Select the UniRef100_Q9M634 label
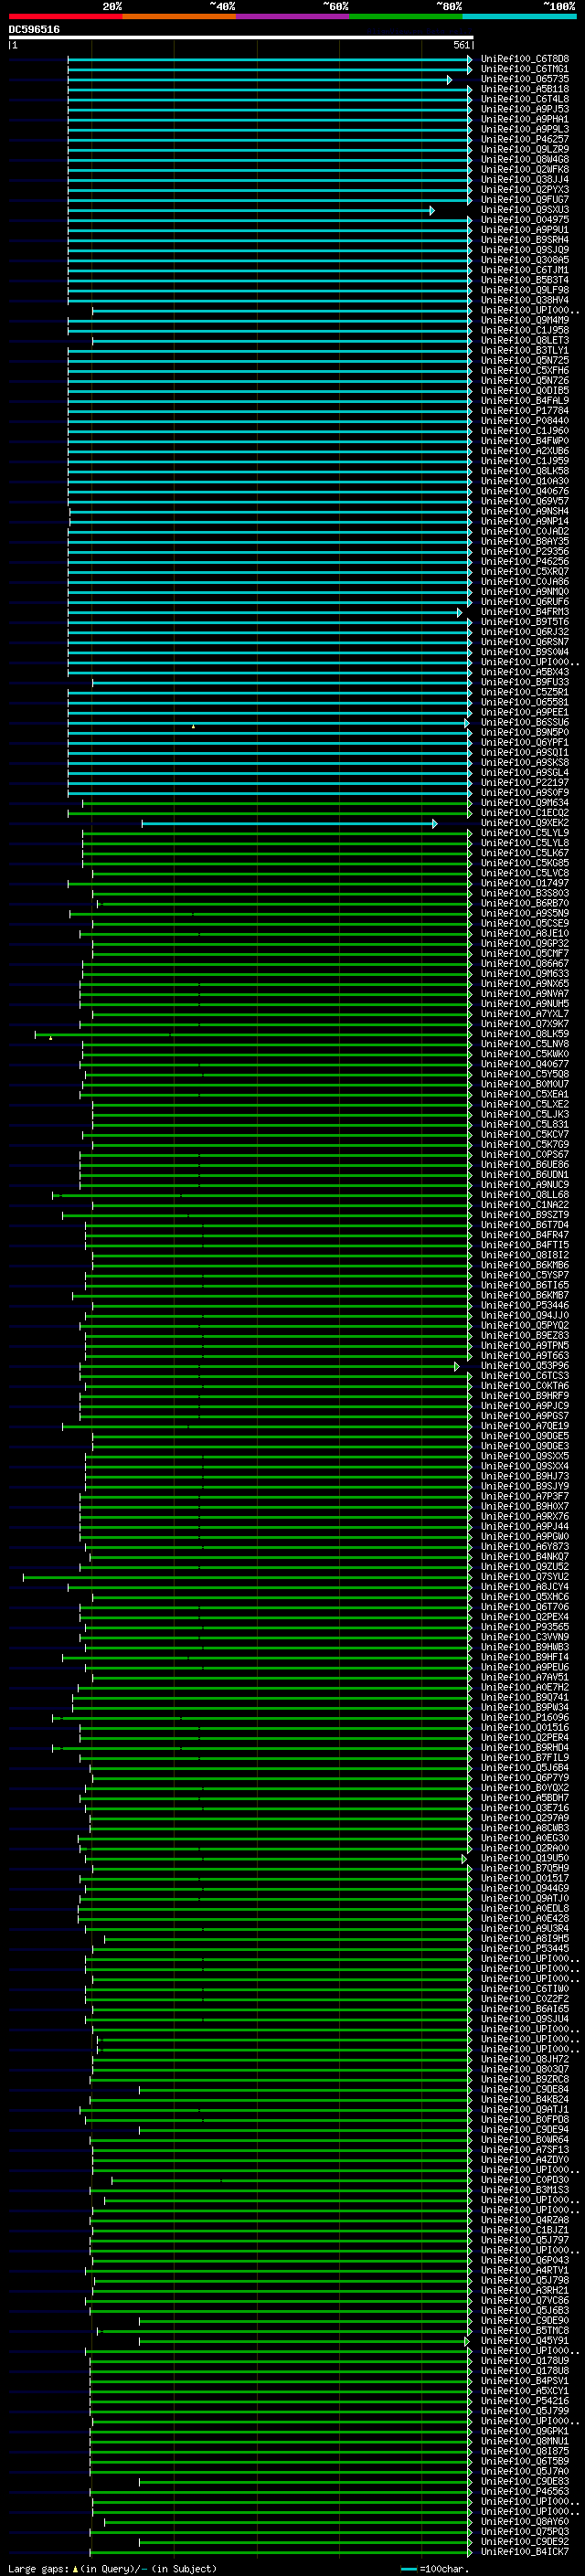This screenshot has height=2576, width=585. coord(524,803)
